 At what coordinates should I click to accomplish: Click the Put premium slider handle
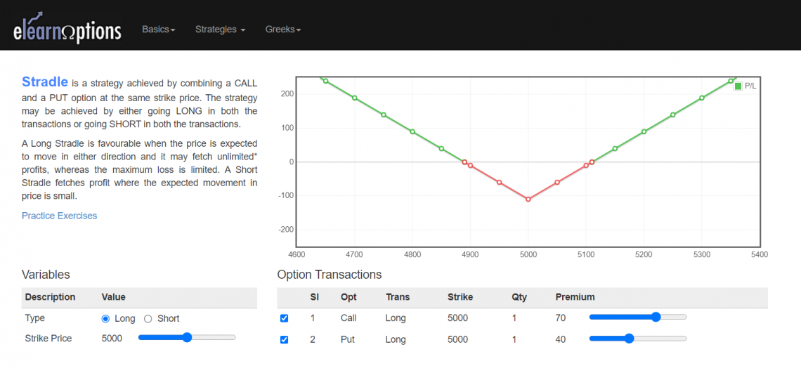(629, 339)
